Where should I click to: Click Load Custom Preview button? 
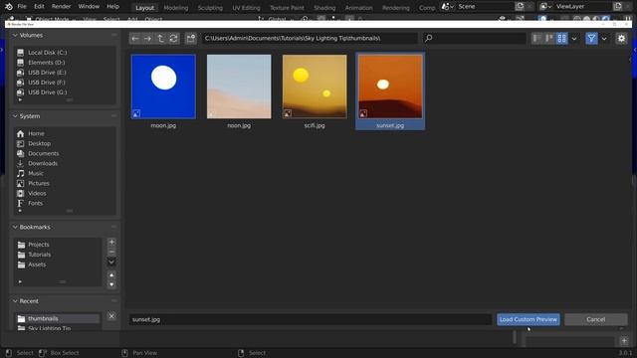529,319
